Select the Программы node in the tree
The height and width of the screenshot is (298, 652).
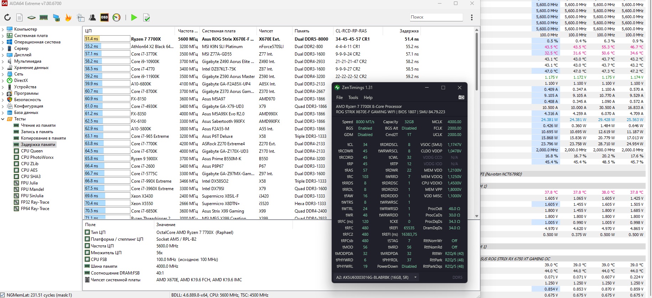tap(26, 93)
